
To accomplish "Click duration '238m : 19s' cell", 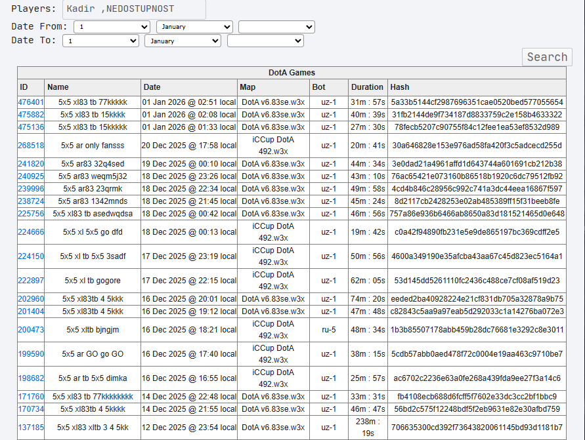I will coord(368,428).
